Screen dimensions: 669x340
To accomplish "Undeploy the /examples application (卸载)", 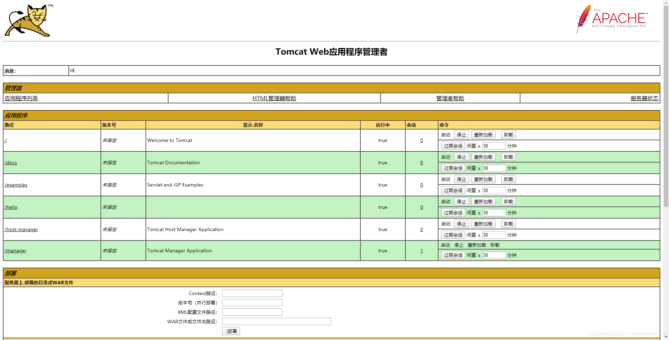I will (x=508, y=179).
